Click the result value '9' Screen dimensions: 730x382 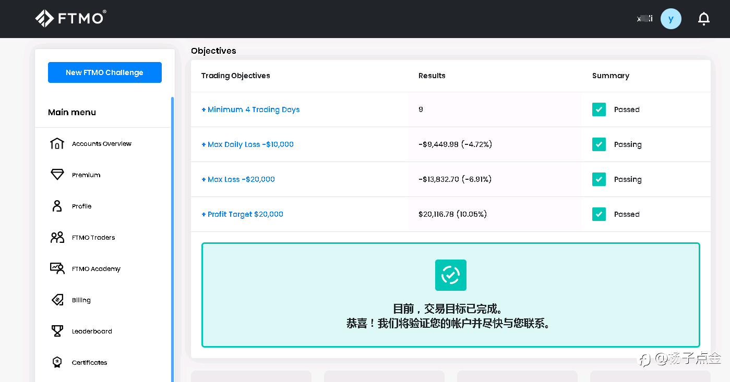[421, 109]
